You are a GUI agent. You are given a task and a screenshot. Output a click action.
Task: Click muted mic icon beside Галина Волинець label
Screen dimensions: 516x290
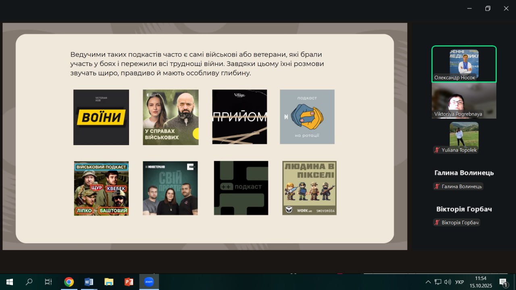point(437,186)
